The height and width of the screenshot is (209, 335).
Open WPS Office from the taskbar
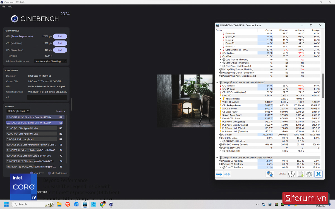(68, 205)
